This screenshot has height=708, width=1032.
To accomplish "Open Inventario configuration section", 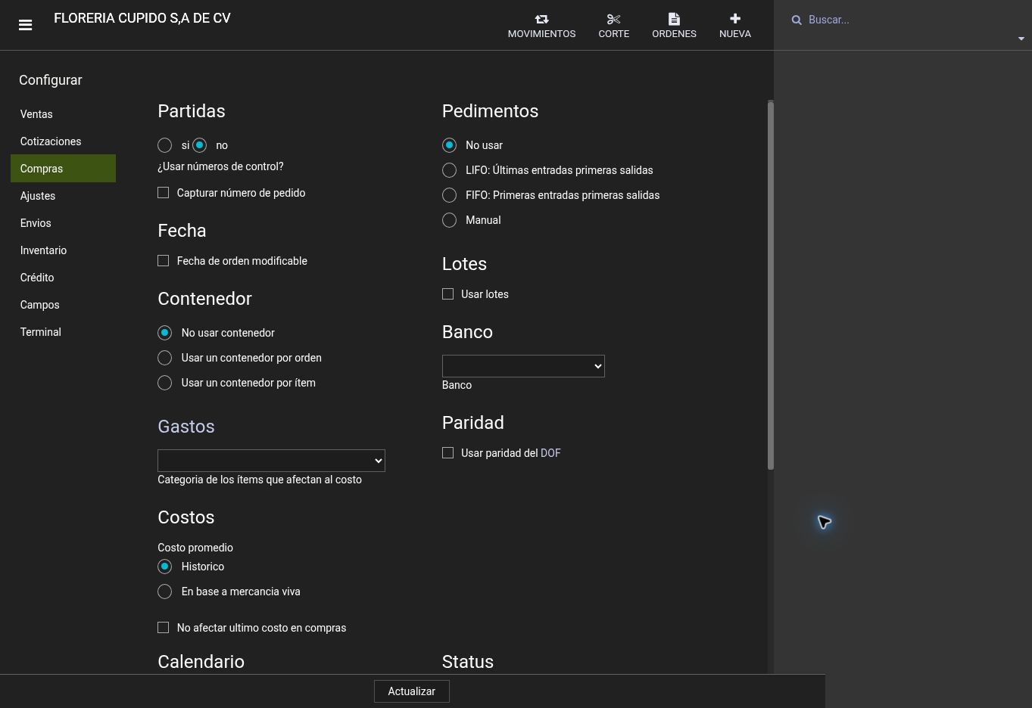I will (x=64, y=250).
